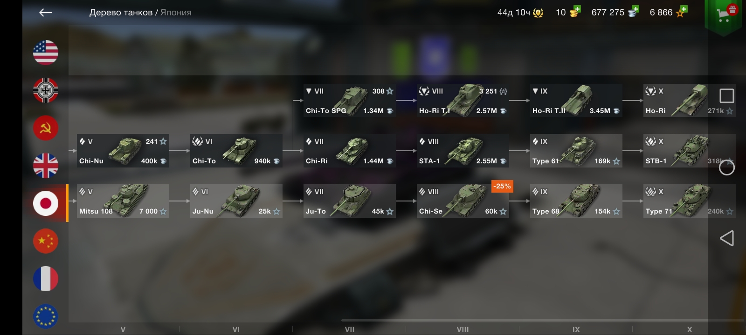This screenshot has width=746, height=335.
Task: Select the Germany nation flag
Action: pyautogui.click(x=46, y=90)
